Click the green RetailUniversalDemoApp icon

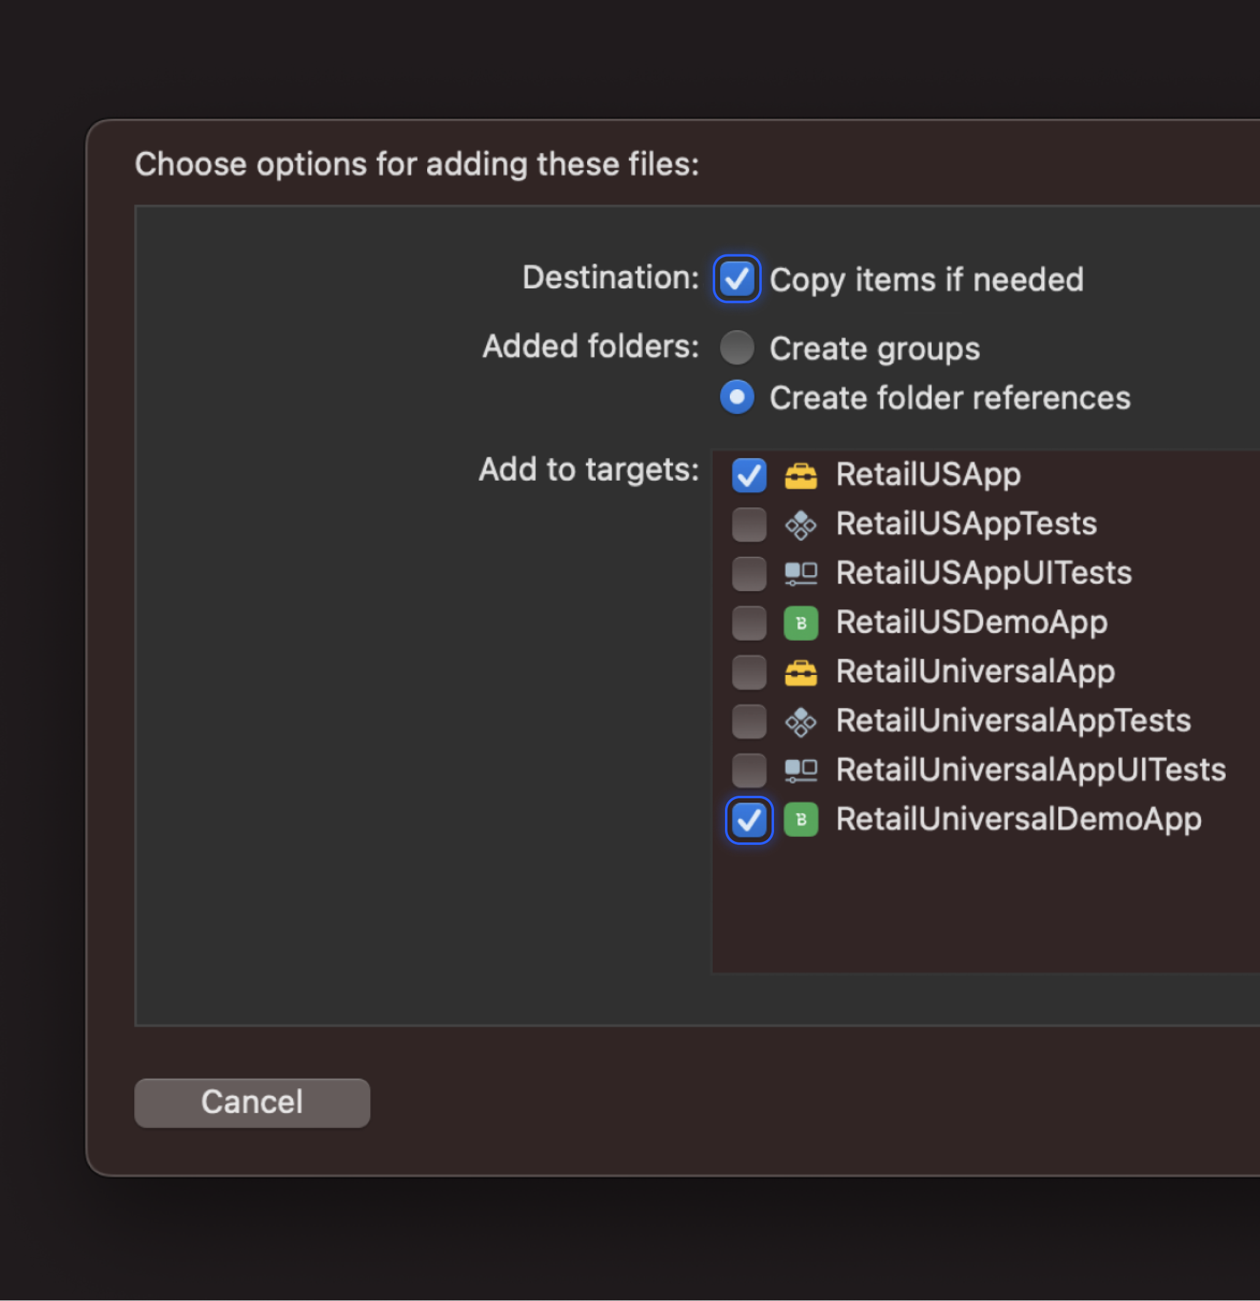(800, 820)
